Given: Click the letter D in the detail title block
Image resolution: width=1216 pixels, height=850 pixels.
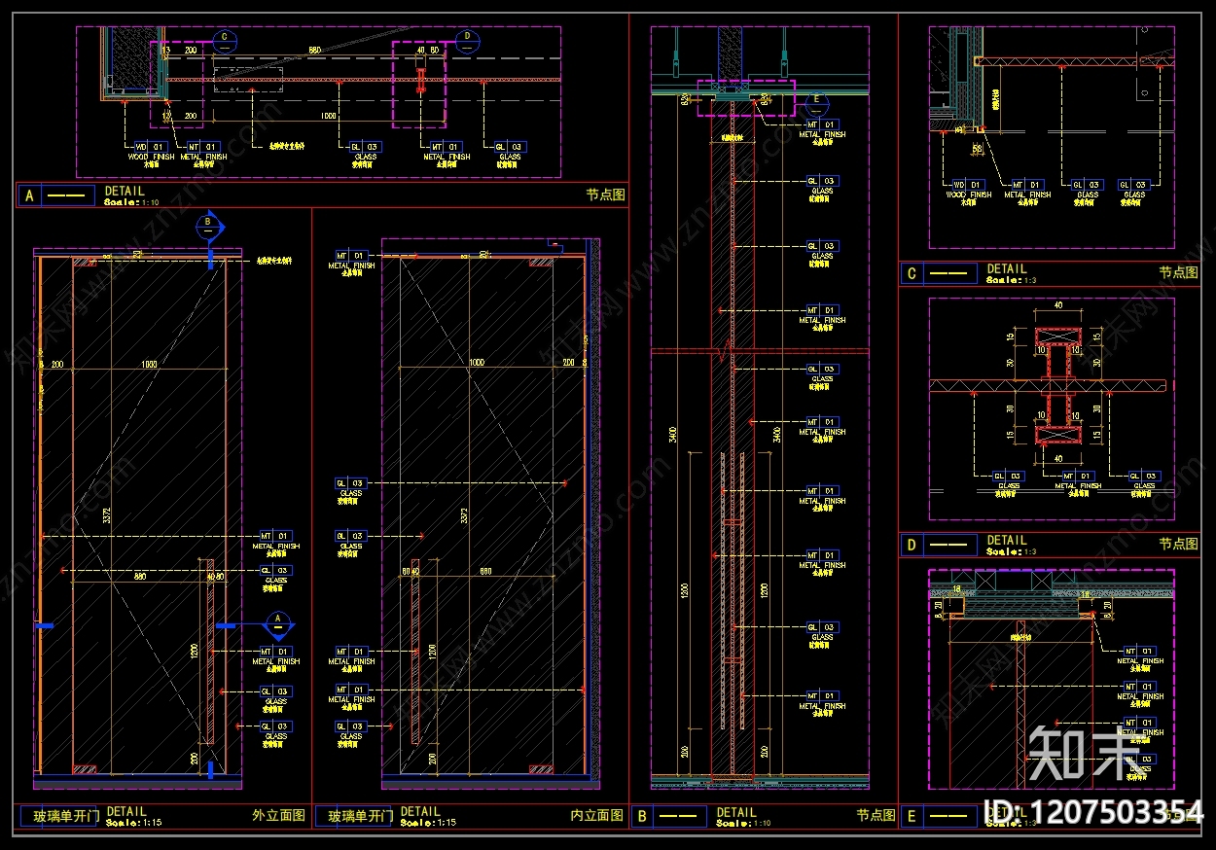Looking at the screenshot, I should [911, 546].
